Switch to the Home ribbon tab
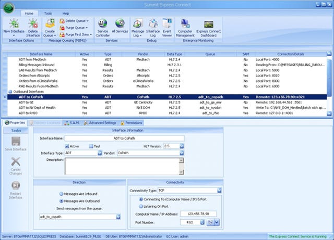The image size is (334, 240). (x=29, y=14)
